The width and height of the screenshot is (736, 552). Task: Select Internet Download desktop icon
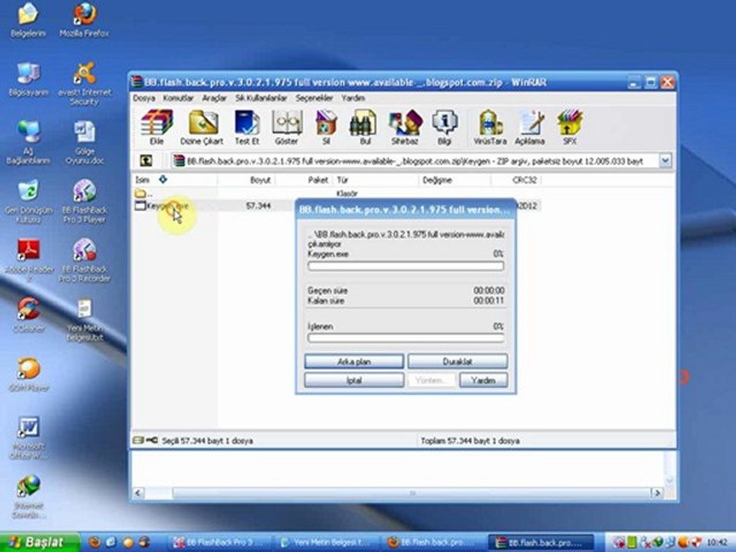point(28,497)
